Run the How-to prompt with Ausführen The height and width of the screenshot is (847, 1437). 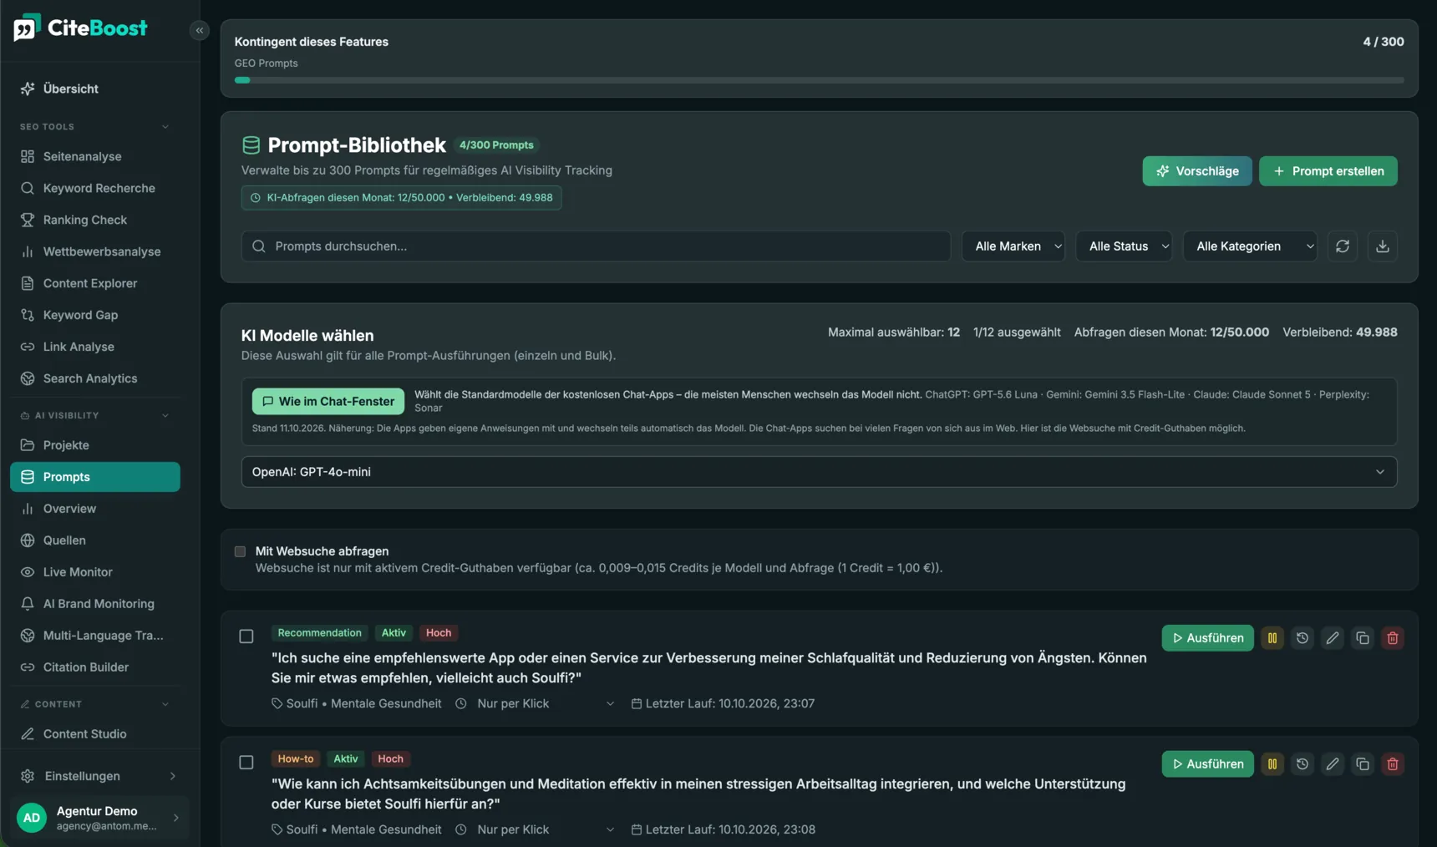1207,764
